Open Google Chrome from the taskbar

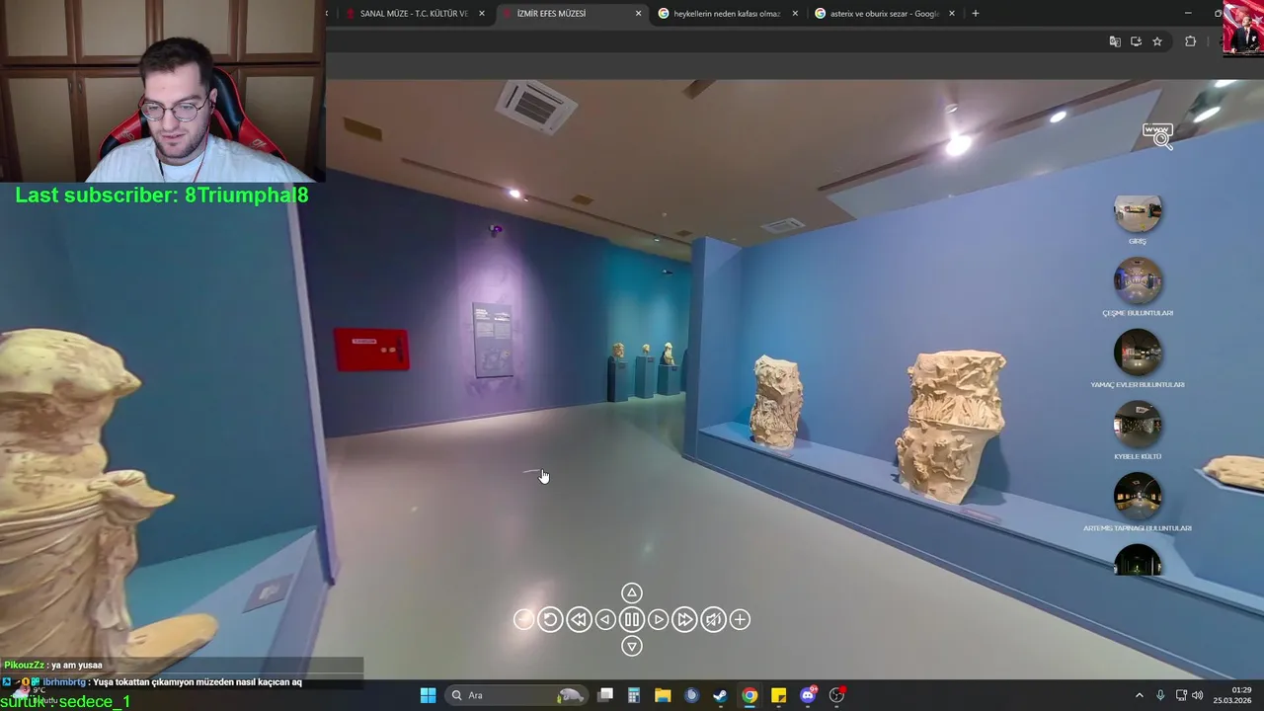click(x=750, y=695)
